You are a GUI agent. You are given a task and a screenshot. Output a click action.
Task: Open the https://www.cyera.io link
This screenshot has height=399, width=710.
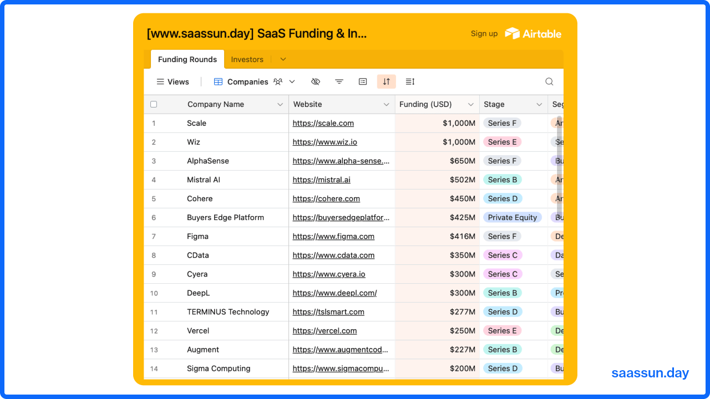(x=329, y=274)
